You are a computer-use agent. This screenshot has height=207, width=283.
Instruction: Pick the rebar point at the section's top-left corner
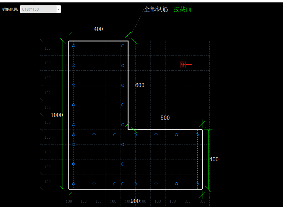click(74, 46)
